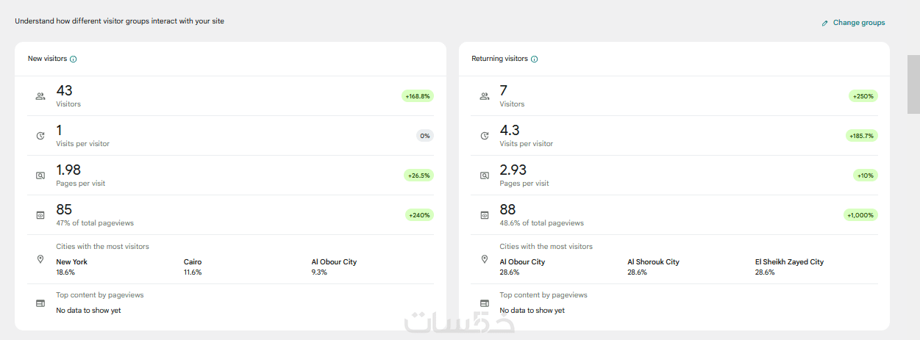Click the page search icon beside 1.98

[40, 176]
